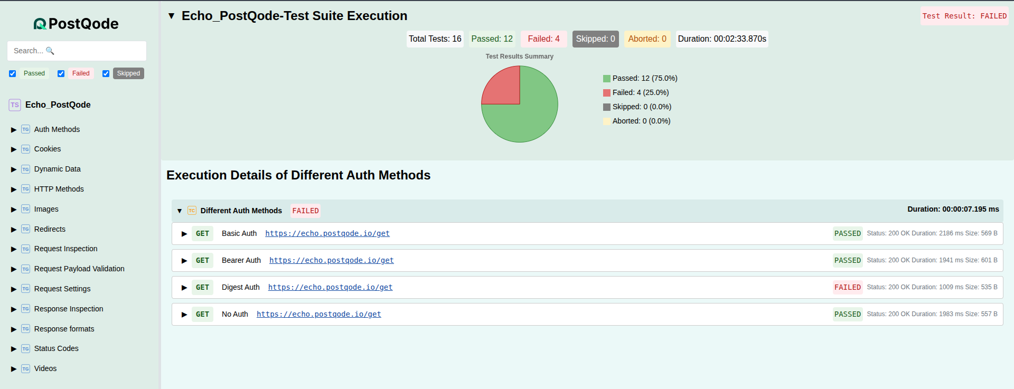Click into the Search input field
Screen dimensions: 1014x389
pyautogui.click(x=77, y=51)
